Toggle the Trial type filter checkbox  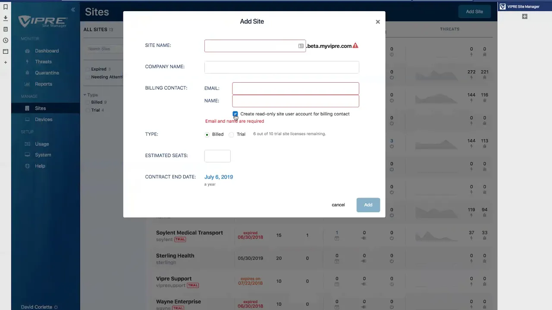88,110
